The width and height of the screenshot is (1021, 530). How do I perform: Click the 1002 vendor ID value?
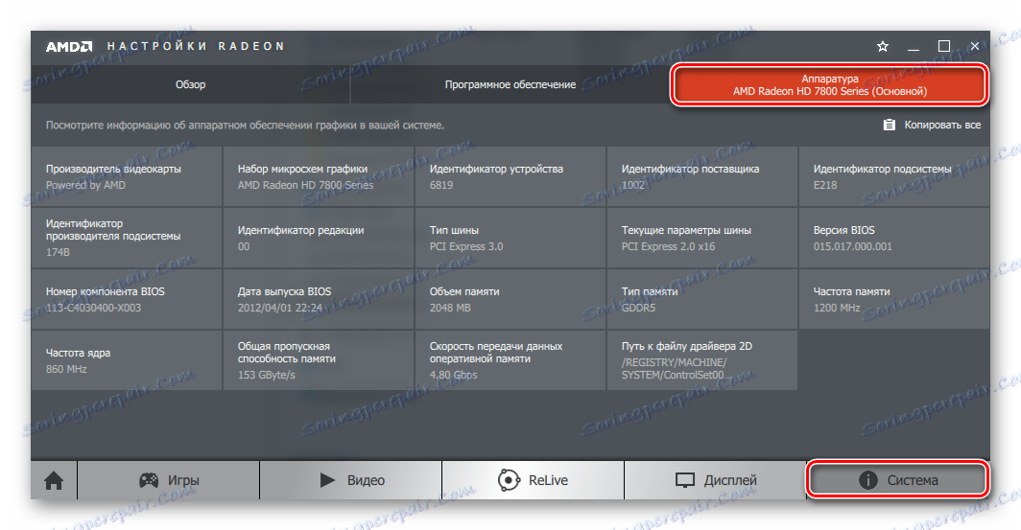click(633, 185)
